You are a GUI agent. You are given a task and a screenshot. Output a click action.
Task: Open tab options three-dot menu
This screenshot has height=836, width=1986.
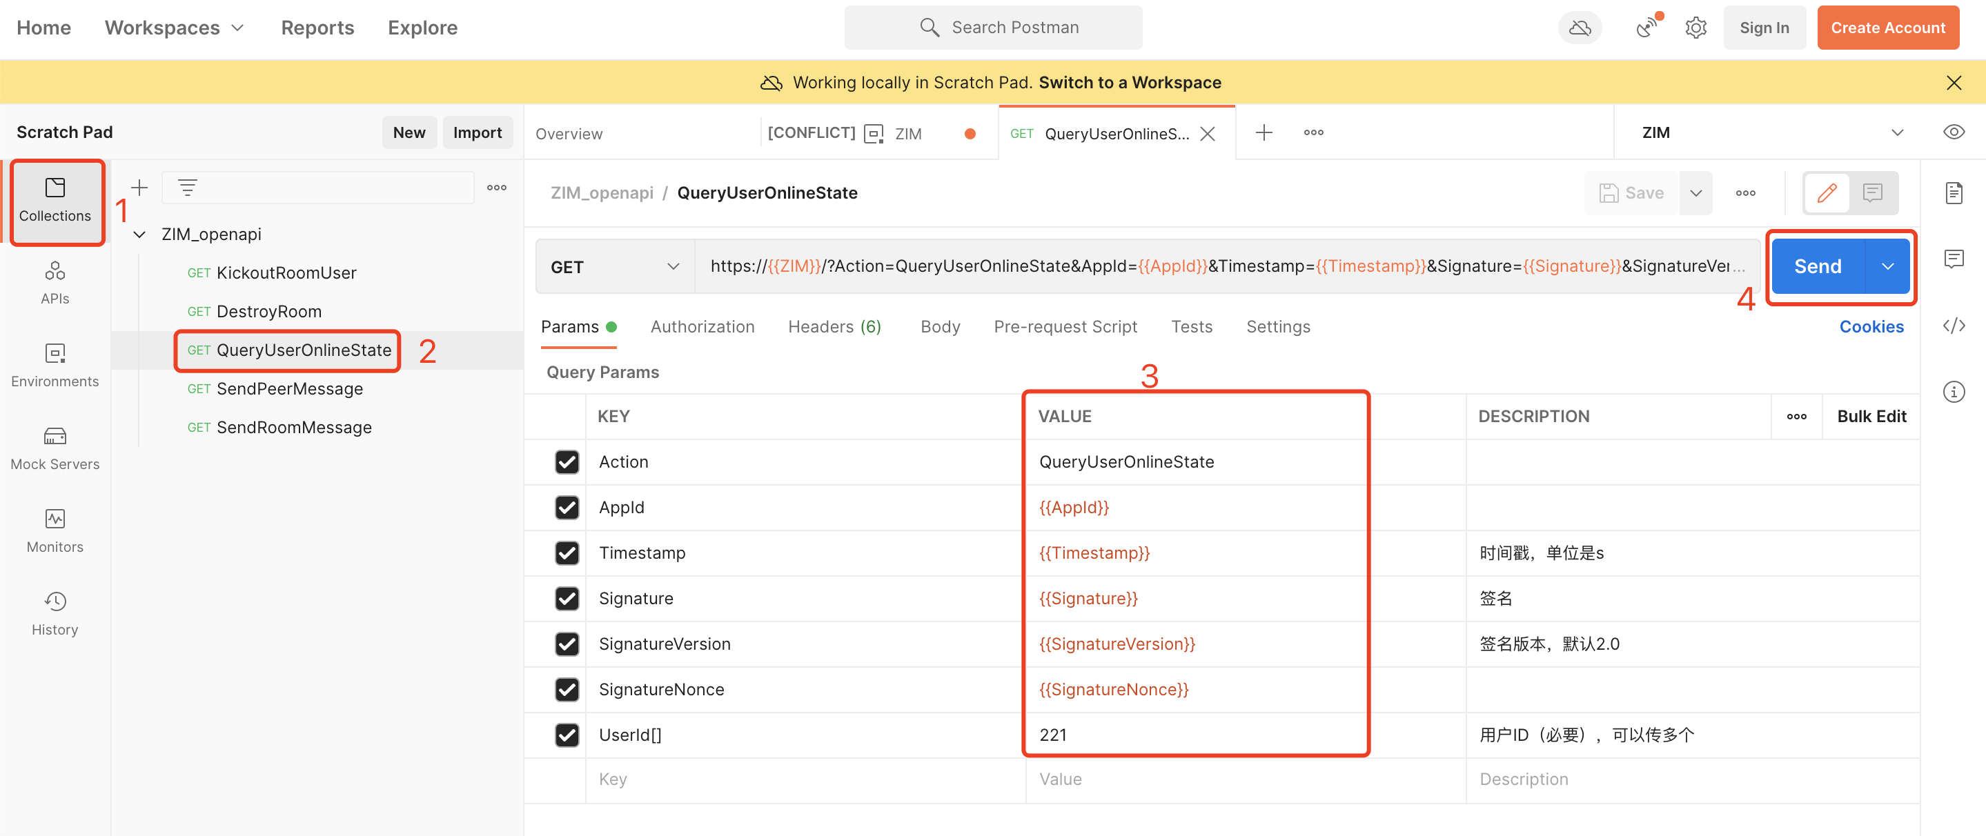pos(1314,132)
